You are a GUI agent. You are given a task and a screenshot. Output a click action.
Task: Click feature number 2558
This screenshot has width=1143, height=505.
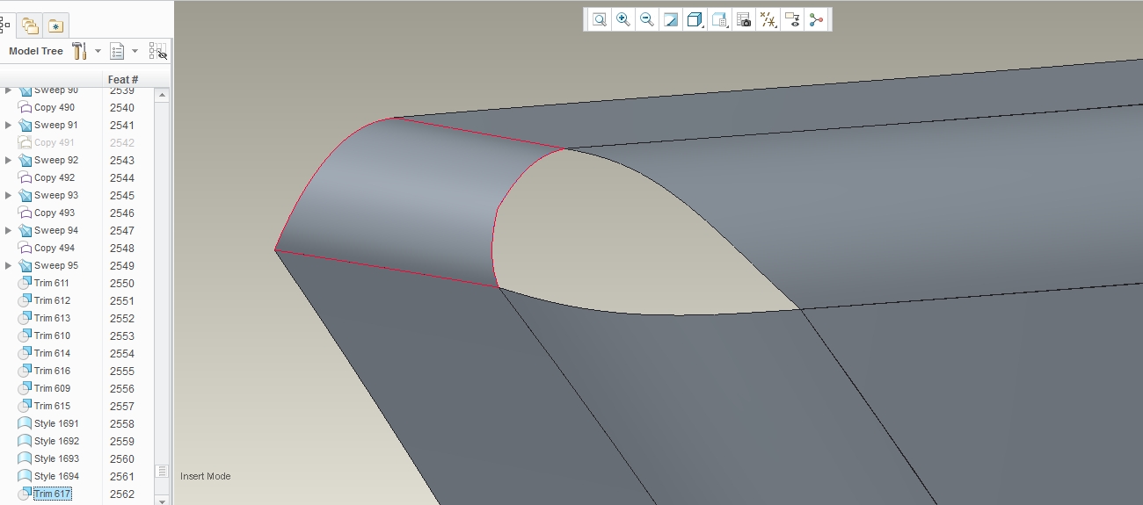122,423
